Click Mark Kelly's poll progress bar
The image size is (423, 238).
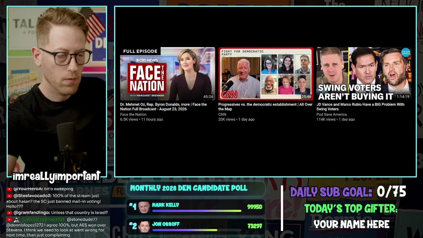(x=197, y=211)
